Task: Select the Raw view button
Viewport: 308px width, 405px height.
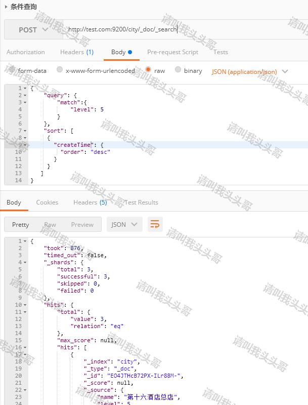Action: pyautogui.click(x=50, y=225)
